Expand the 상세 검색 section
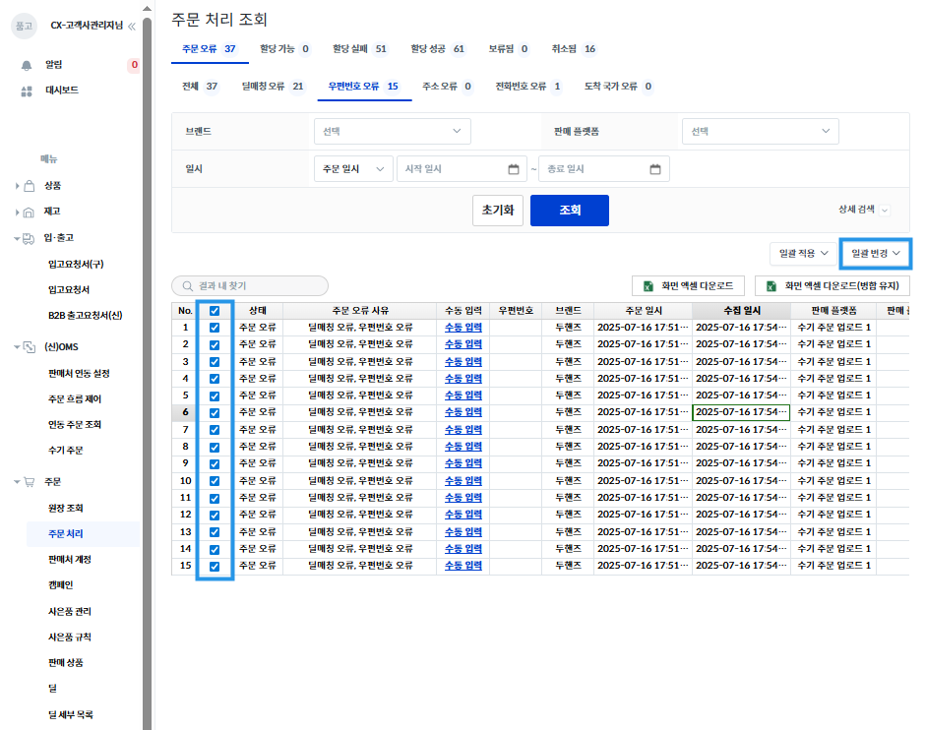925x730 pixels. coord(863,210)
